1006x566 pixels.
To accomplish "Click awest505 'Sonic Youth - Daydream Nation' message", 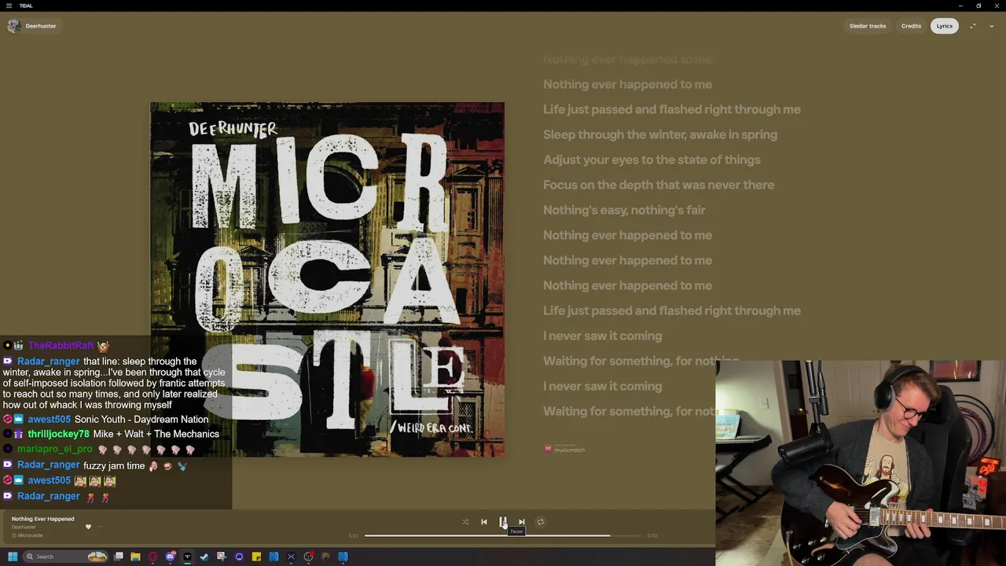I will [x=141, y=419].
